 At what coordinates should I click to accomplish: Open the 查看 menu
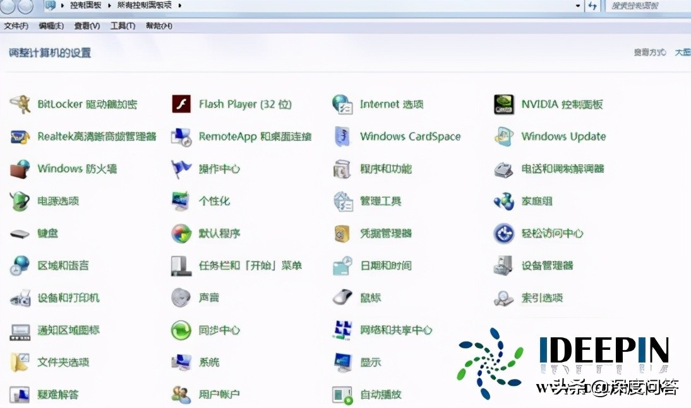86,26
